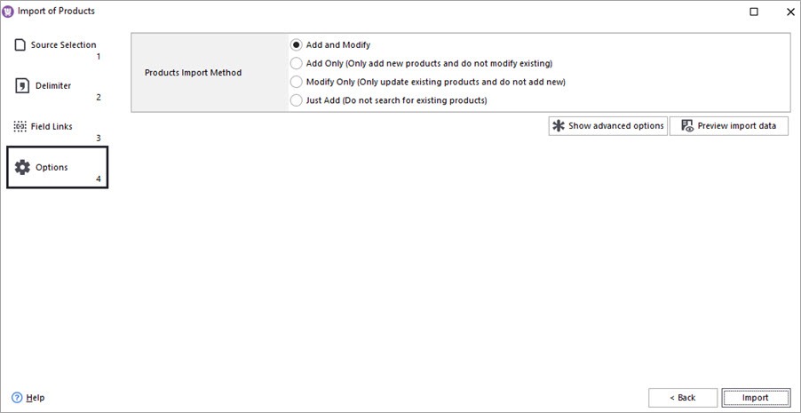Pick the Just Add import method
The height and width of the screenshot is (413, 801).
coord(297,100)
